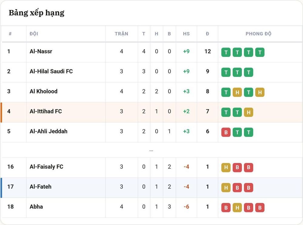Click Al Kholood team name
This screenshot has width=303, height=225.
(43, 91)
